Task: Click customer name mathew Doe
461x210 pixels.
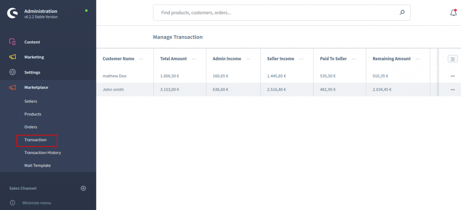Action: (x=114, y=76)
